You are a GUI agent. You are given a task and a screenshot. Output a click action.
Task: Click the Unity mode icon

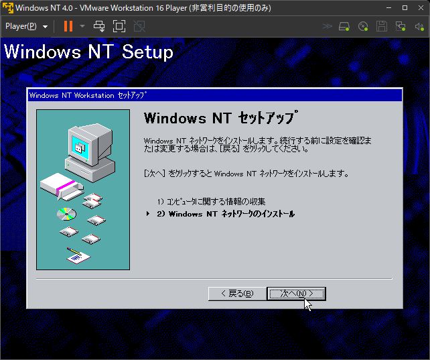139,26
